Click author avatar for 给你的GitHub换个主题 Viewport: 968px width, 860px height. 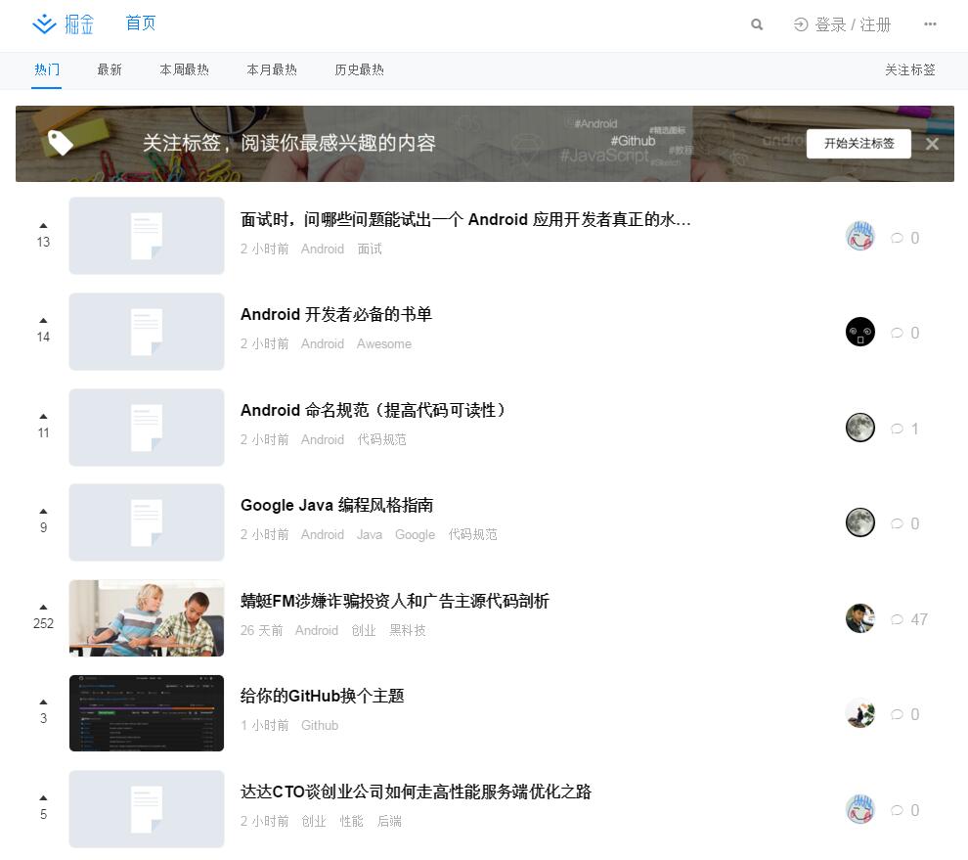pos(860,713)
